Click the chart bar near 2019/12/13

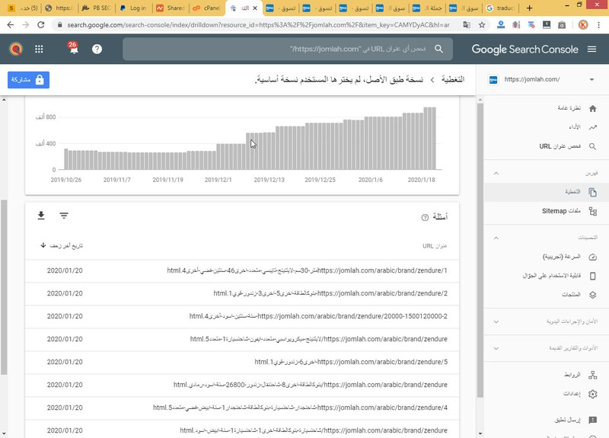pyautogui.click(x=269, y=151)
